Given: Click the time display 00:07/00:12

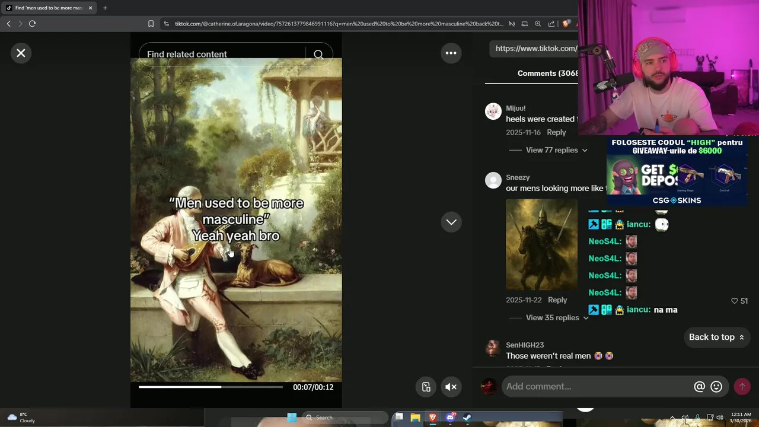Looking at the screenshot, I should [313, 387].
